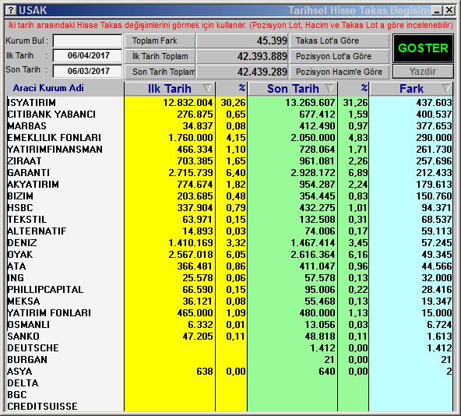Click EMEKLILIK FONLARI Fark value 290.000
This screenshot has height=416, width=461.
coord(434,138)
